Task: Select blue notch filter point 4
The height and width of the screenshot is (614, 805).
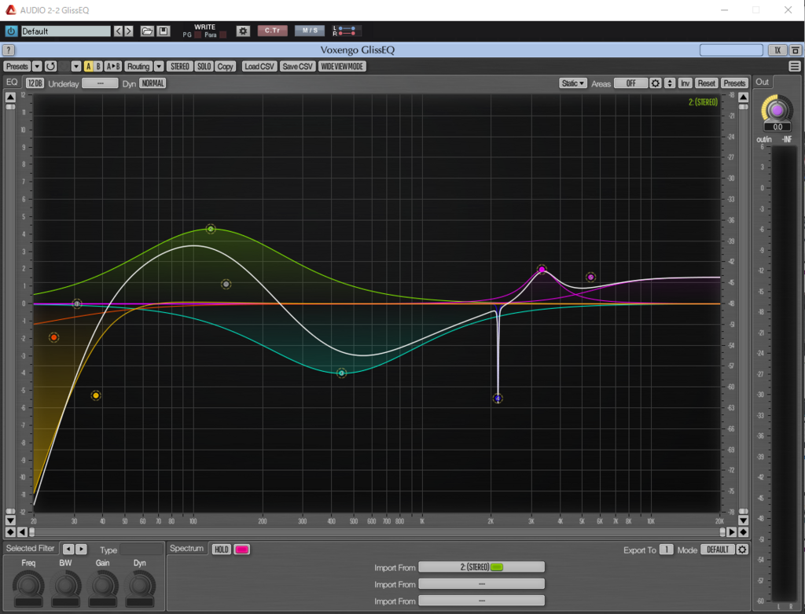Action: pyautogui.click(x=498, y=398)
